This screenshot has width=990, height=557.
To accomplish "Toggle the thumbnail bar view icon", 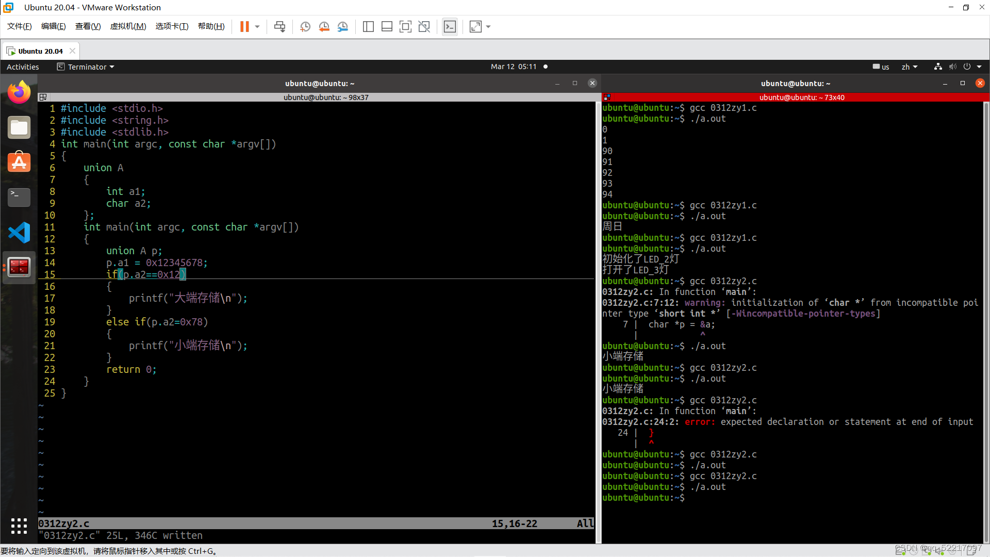I will pyautogui.click(x=387, y=27).
